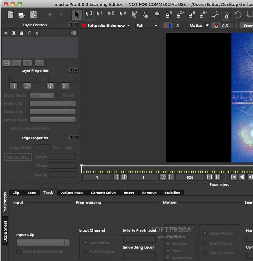253x261 pixels.
Task: Select the pick Inner (arrow I) tool
Action: pyautogui.click(x=99, y=14)
